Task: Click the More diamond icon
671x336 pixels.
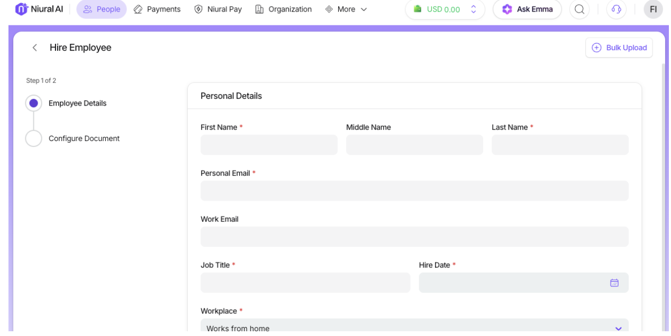Action: (x=329, y=9)
